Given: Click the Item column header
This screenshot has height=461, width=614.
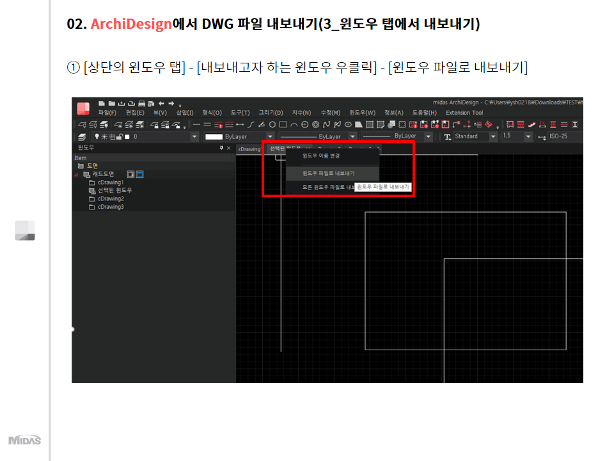Looking at the screenshot, I should (x=153, y=158).
